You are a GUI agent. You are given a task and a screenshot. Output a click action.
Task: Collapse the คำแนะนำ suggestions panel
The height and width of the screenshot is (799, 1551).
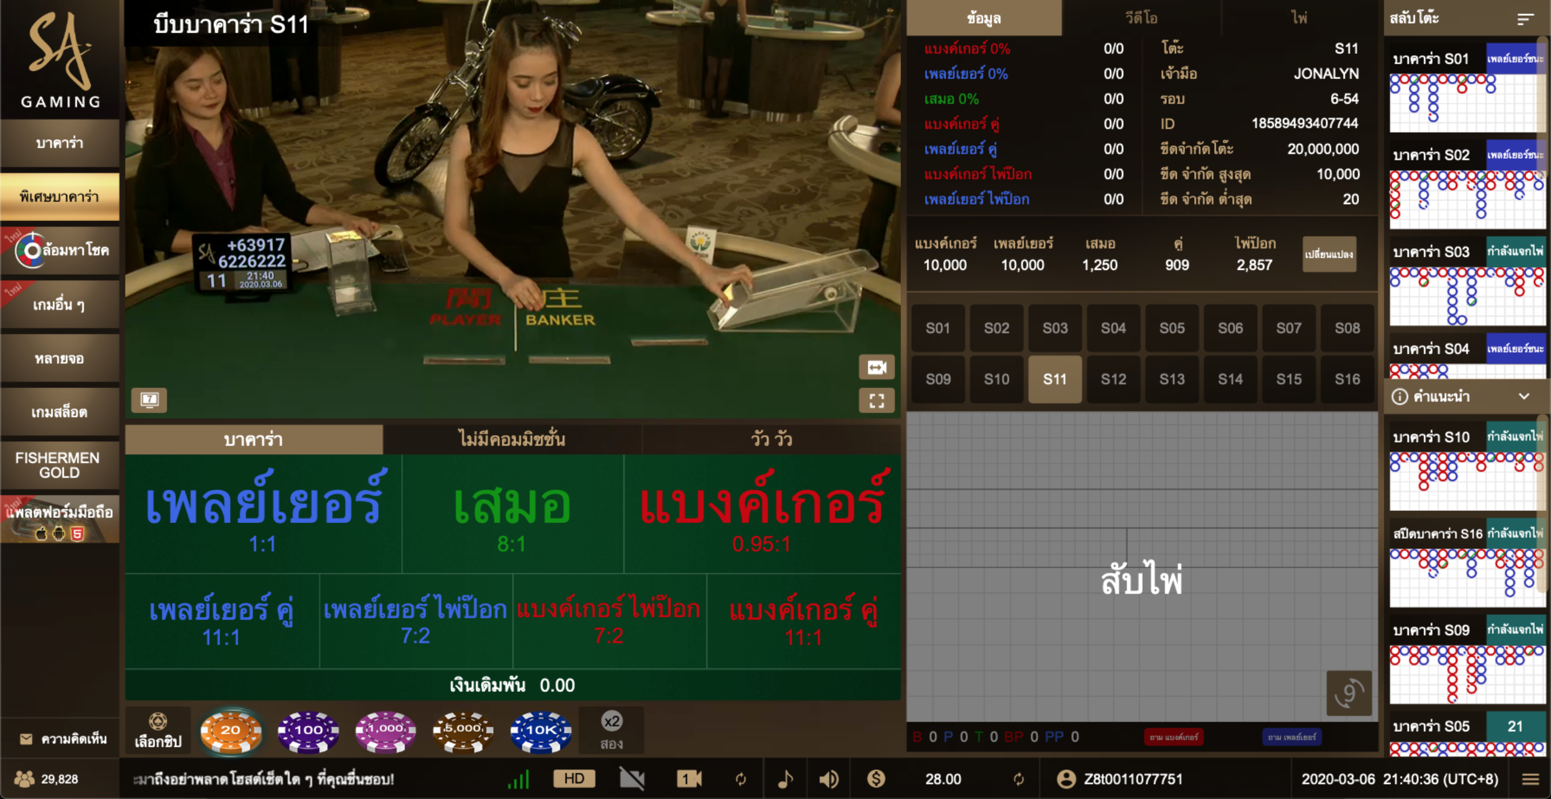(x=1528, y=396)
